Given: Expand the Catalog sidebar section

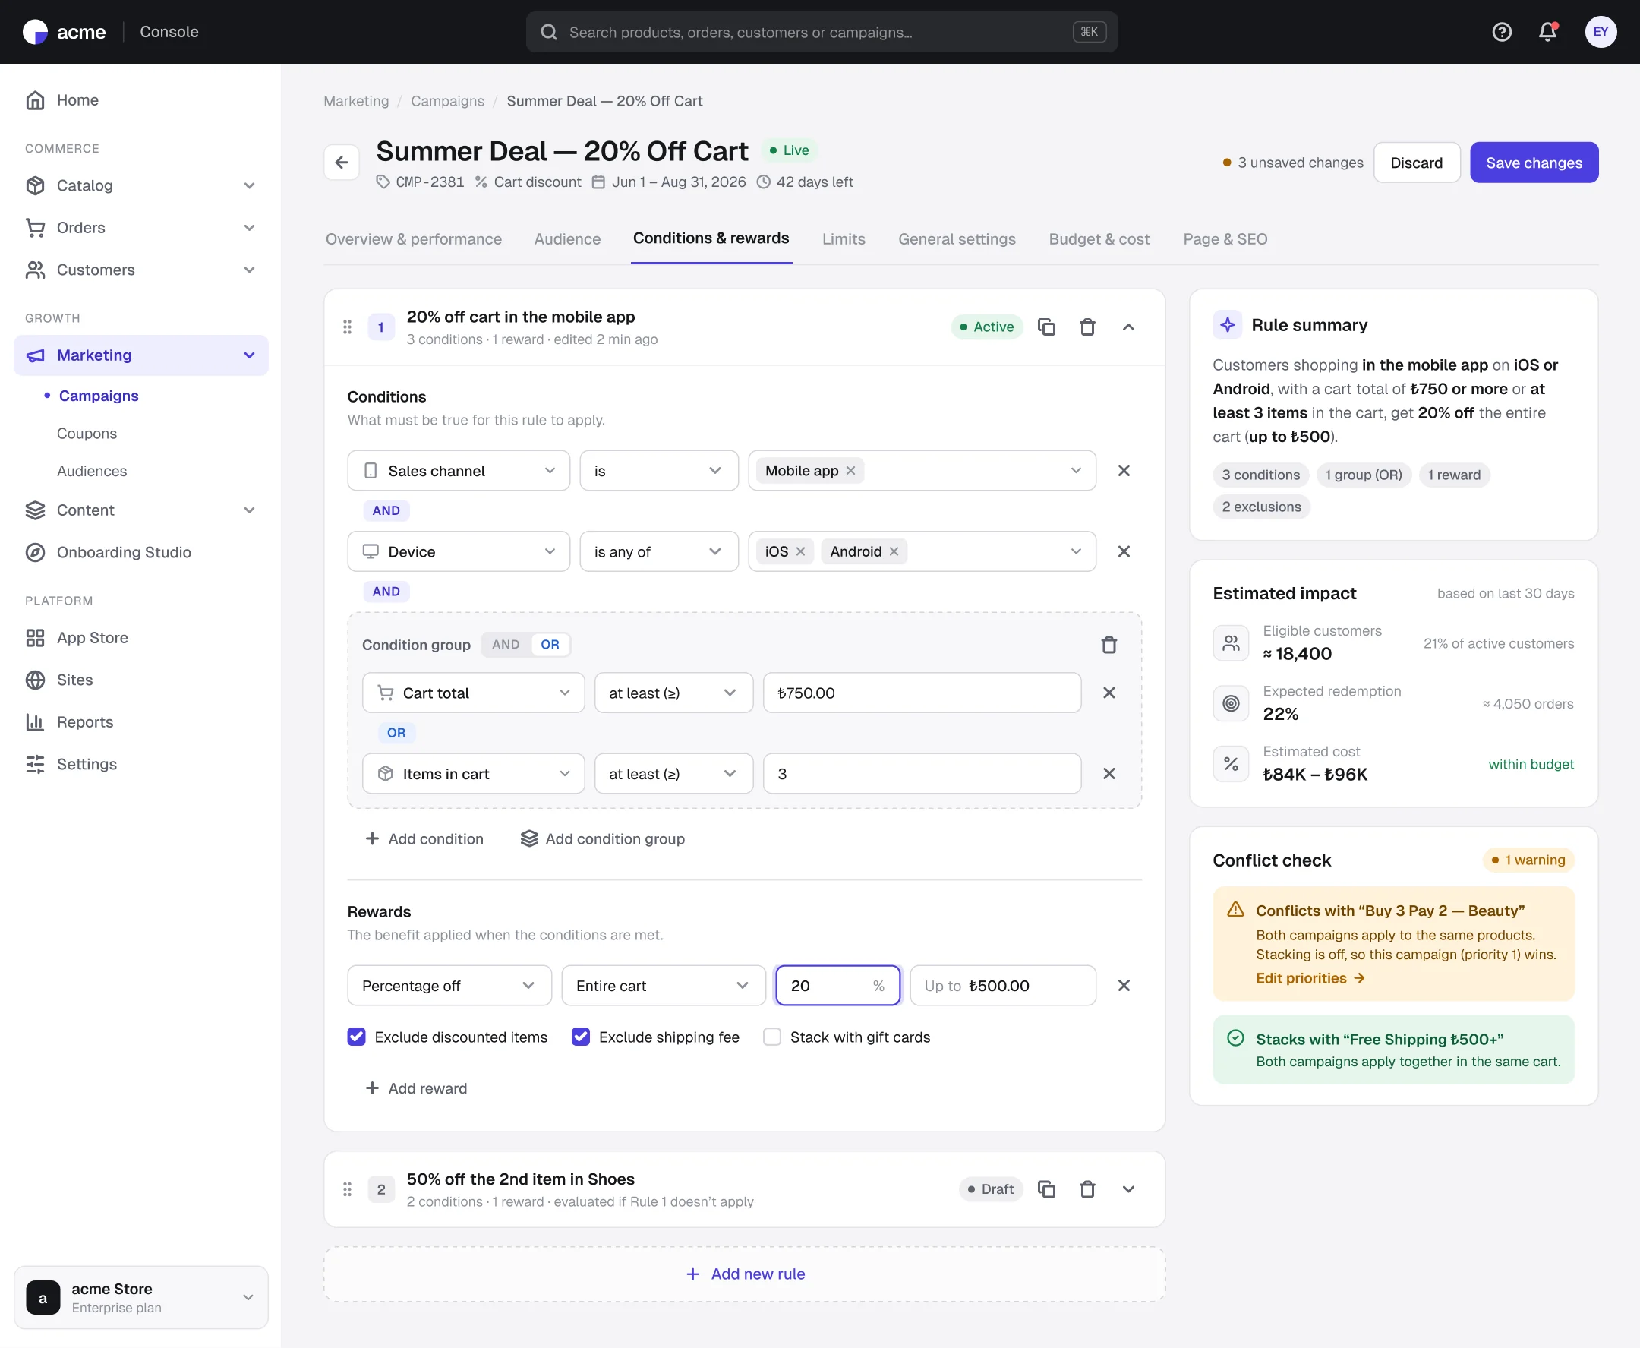Looking at the screenshot, I should tap(141, 185).
